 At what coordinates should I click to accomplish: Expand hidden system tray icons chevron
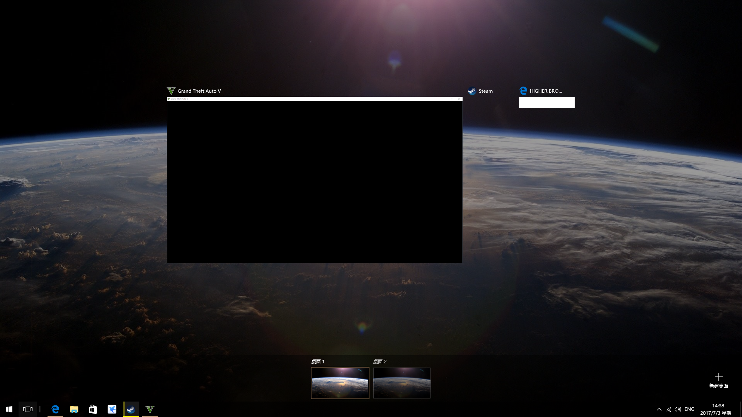point(659,409)
